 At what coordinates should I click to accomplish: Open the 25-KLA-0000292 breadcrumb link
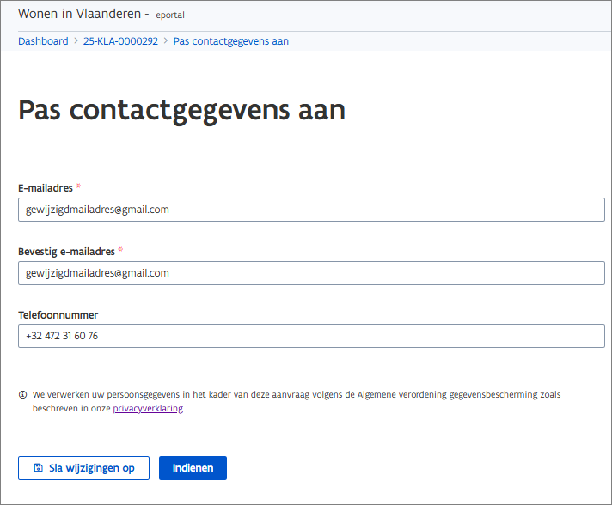[x=120, y=41]
